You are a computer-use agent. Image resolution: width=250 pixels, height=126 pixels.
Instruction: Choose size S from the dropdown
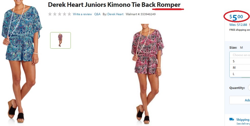pyautogui.click(x=240, y=61)
